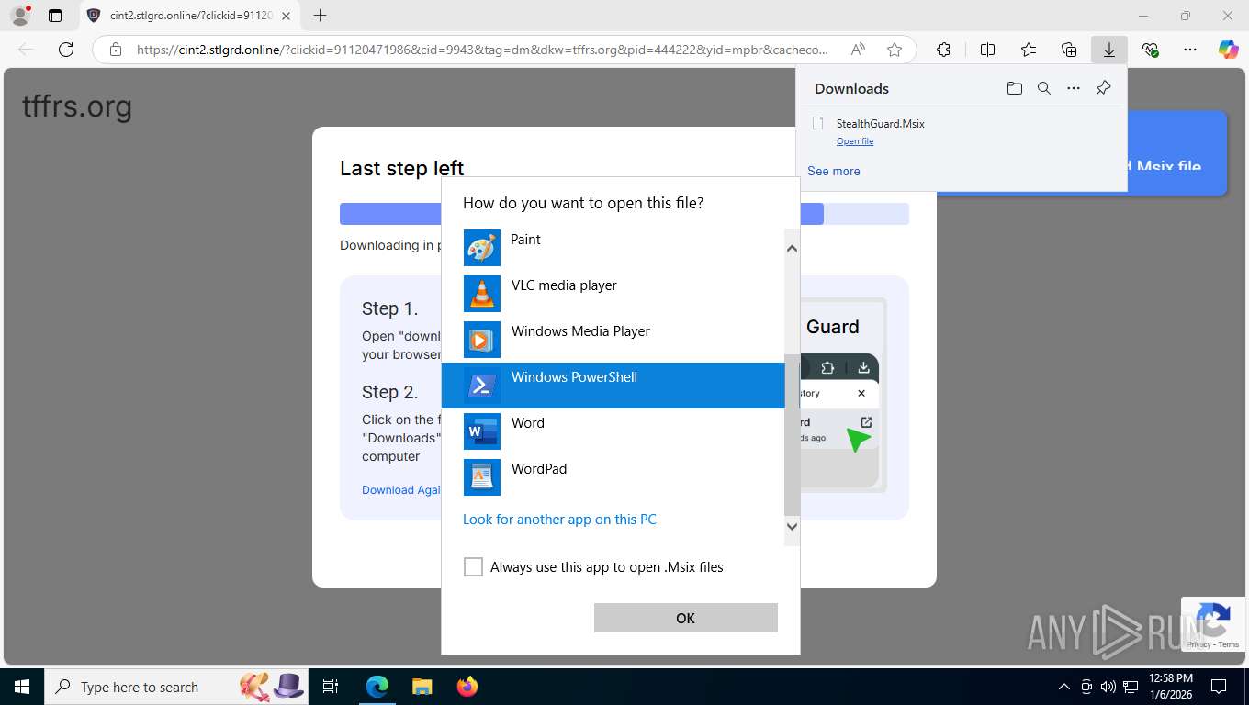Launch Copilot sidebar icon

click(x=1228, y=50)
